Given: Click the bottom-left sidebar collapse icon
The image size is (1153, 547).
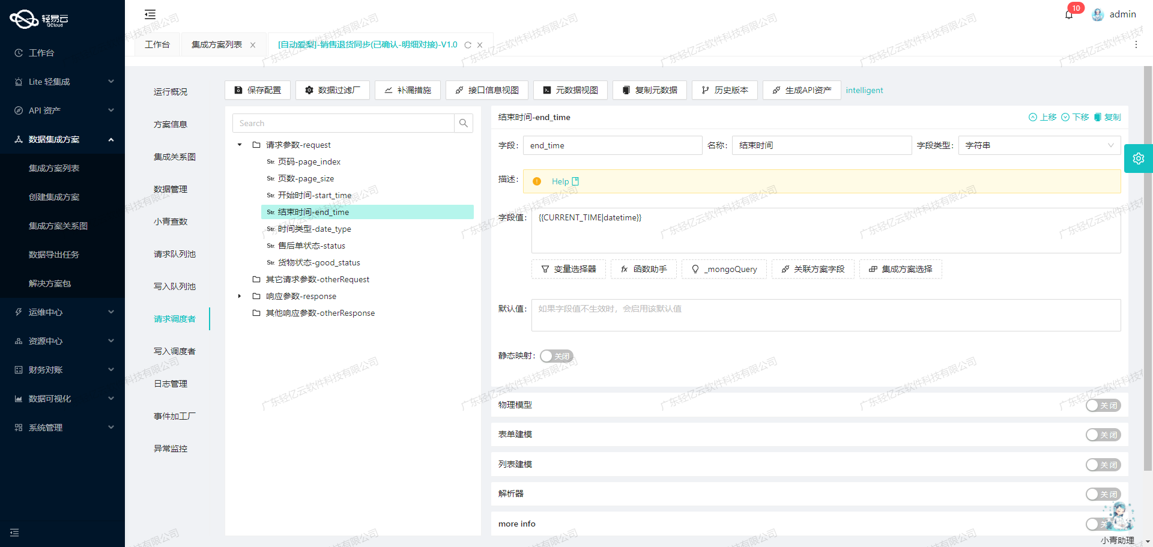Looking at the screenshot, I should (14, 533).
